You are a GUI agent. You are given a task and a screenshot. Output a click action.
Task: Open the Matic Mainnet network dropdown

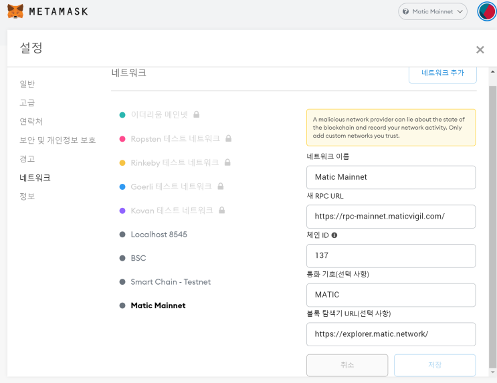click(x=433, y=11)
